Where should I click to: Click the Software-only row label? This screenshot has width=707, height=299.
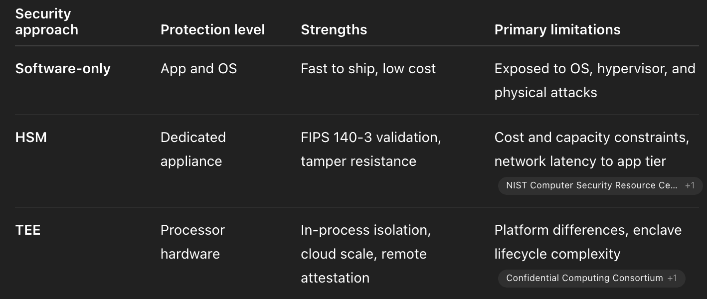pos(63,69)
